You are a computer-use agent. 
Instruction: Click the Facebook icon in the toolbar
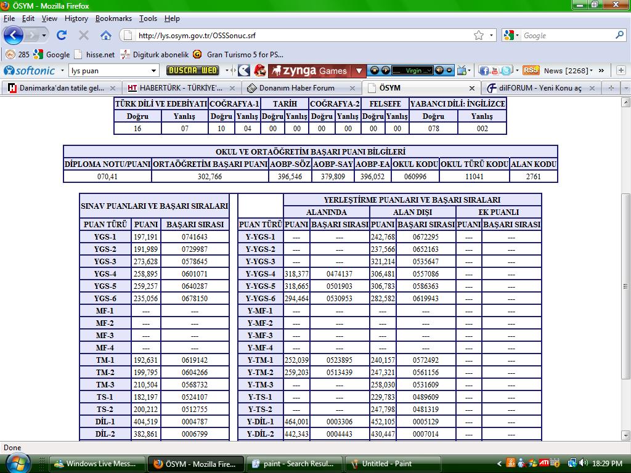(x=484, y=71)
